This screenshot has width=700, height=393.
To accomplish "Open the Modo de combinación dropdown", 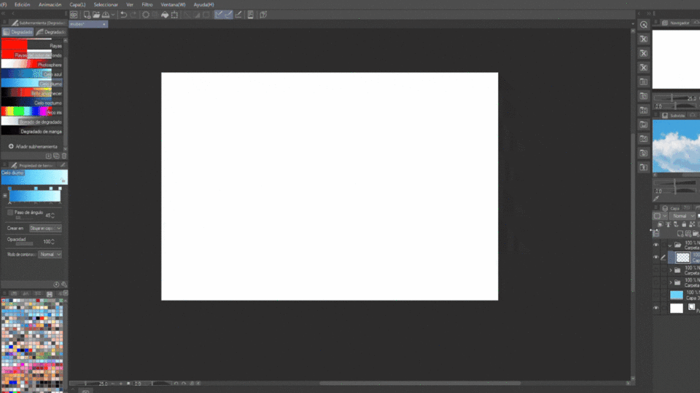I will (x=50, y=255).
